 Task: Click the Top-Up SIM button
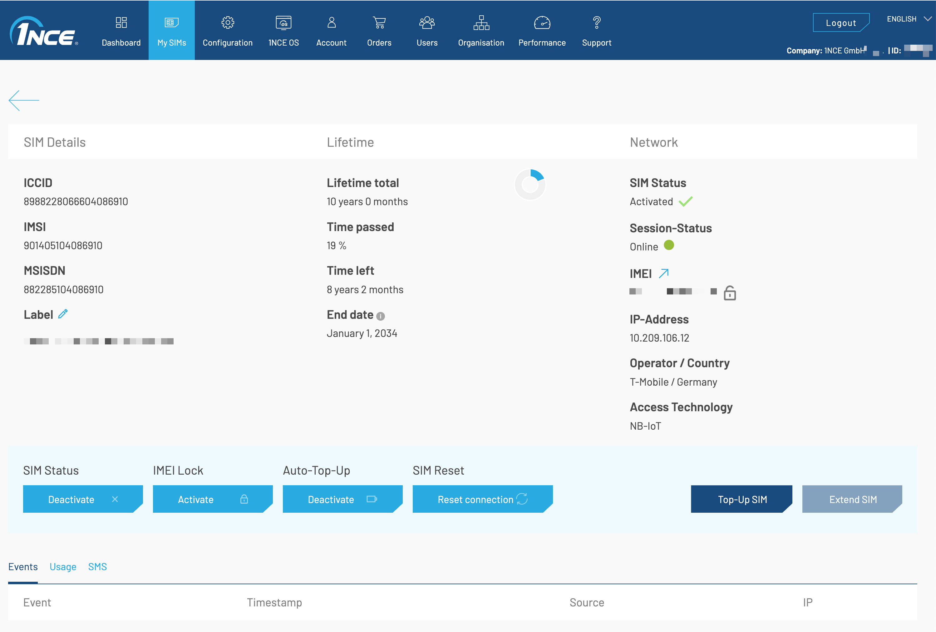coord(741,499)
